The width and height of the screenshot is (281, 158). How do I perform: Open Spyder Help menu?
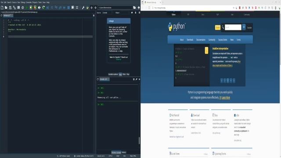click(48, 3)
